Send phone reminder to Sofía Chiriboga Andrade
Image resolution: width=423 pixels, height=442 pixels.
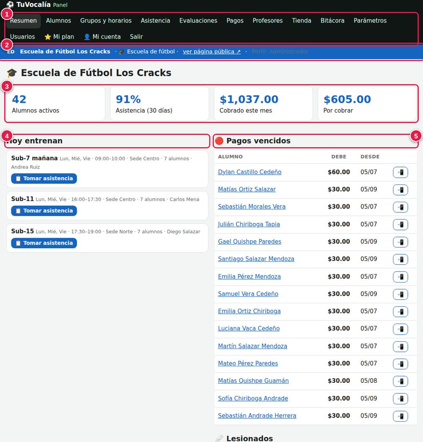pyautogui.click(x=401, y=398)
